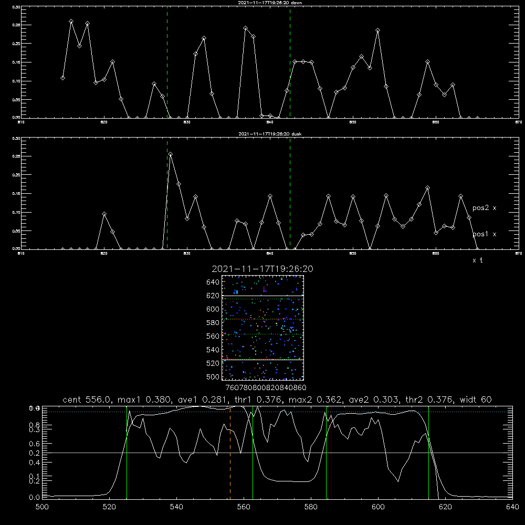Click the 620 tick label on bottom plot x-axis

pyautogui.click(x=445, y=507)
